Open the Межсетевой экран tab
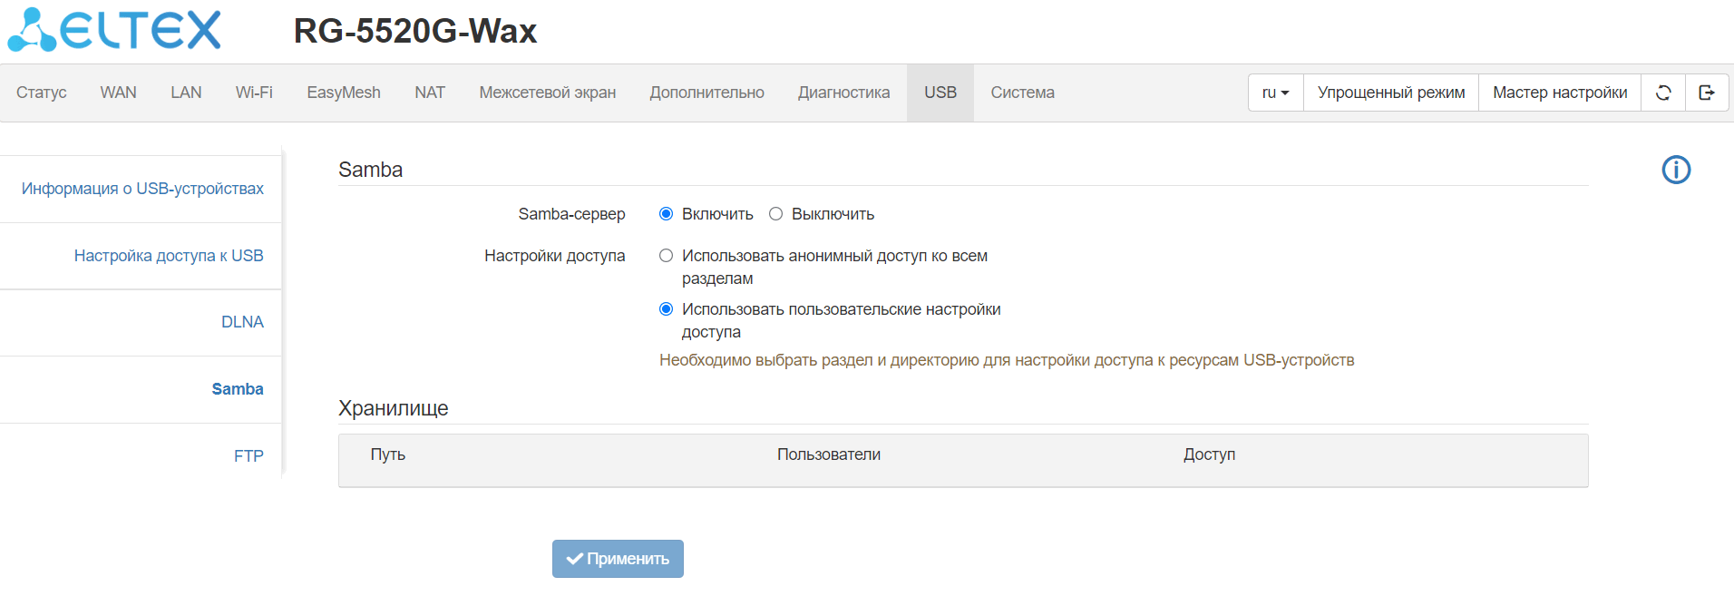 [547, 93]
